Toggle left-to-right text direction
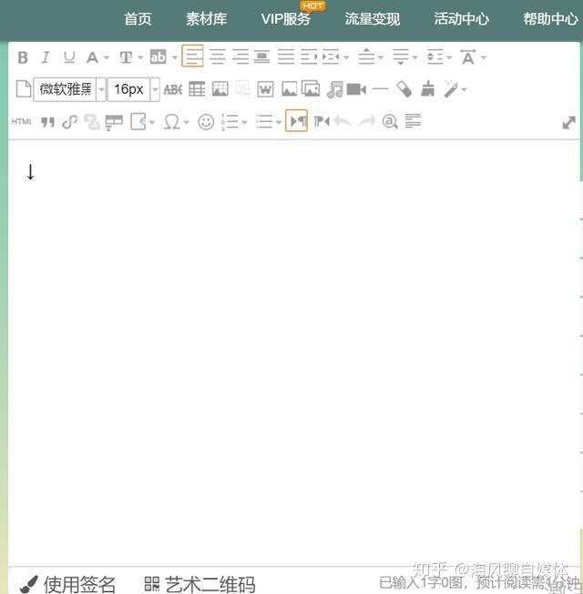583x594 pixels. click(x=296, y=121)
